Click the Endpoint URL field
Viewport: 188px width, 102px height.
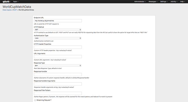click(58, 21)
